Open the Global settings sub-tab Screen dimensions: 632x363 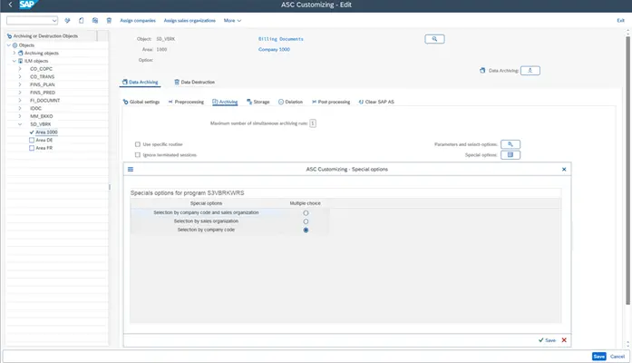point(141,102)
